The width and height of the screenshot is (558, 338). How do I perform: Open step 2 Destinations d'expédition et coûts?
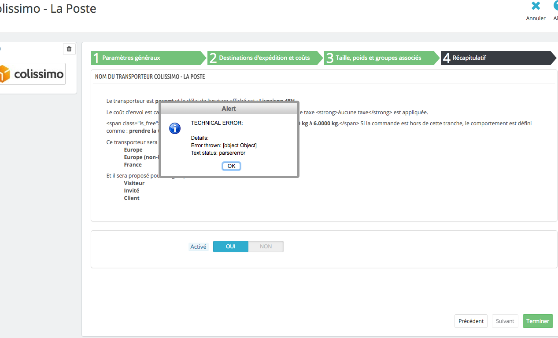coord(265,58)
